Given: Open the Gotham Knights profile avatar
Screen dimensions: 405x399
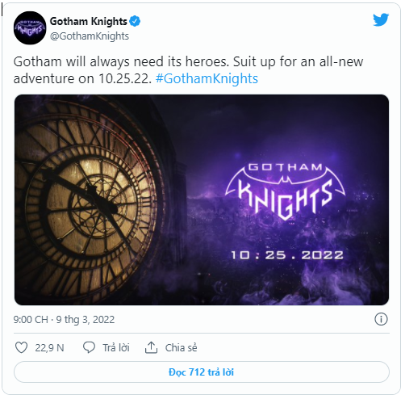Looking at the screenshot, I should coord(30,27).
